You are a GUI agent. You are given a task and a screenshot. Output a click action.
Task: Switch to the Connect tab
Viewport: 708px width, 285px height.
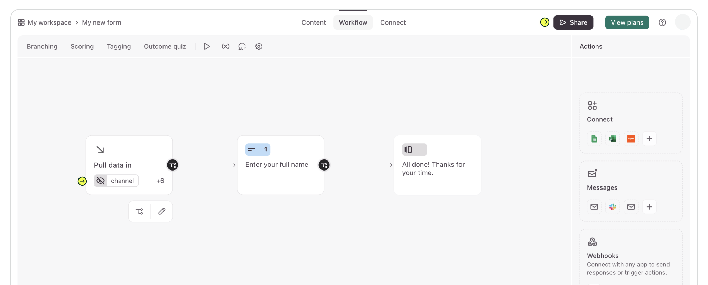tap(393, 22)
